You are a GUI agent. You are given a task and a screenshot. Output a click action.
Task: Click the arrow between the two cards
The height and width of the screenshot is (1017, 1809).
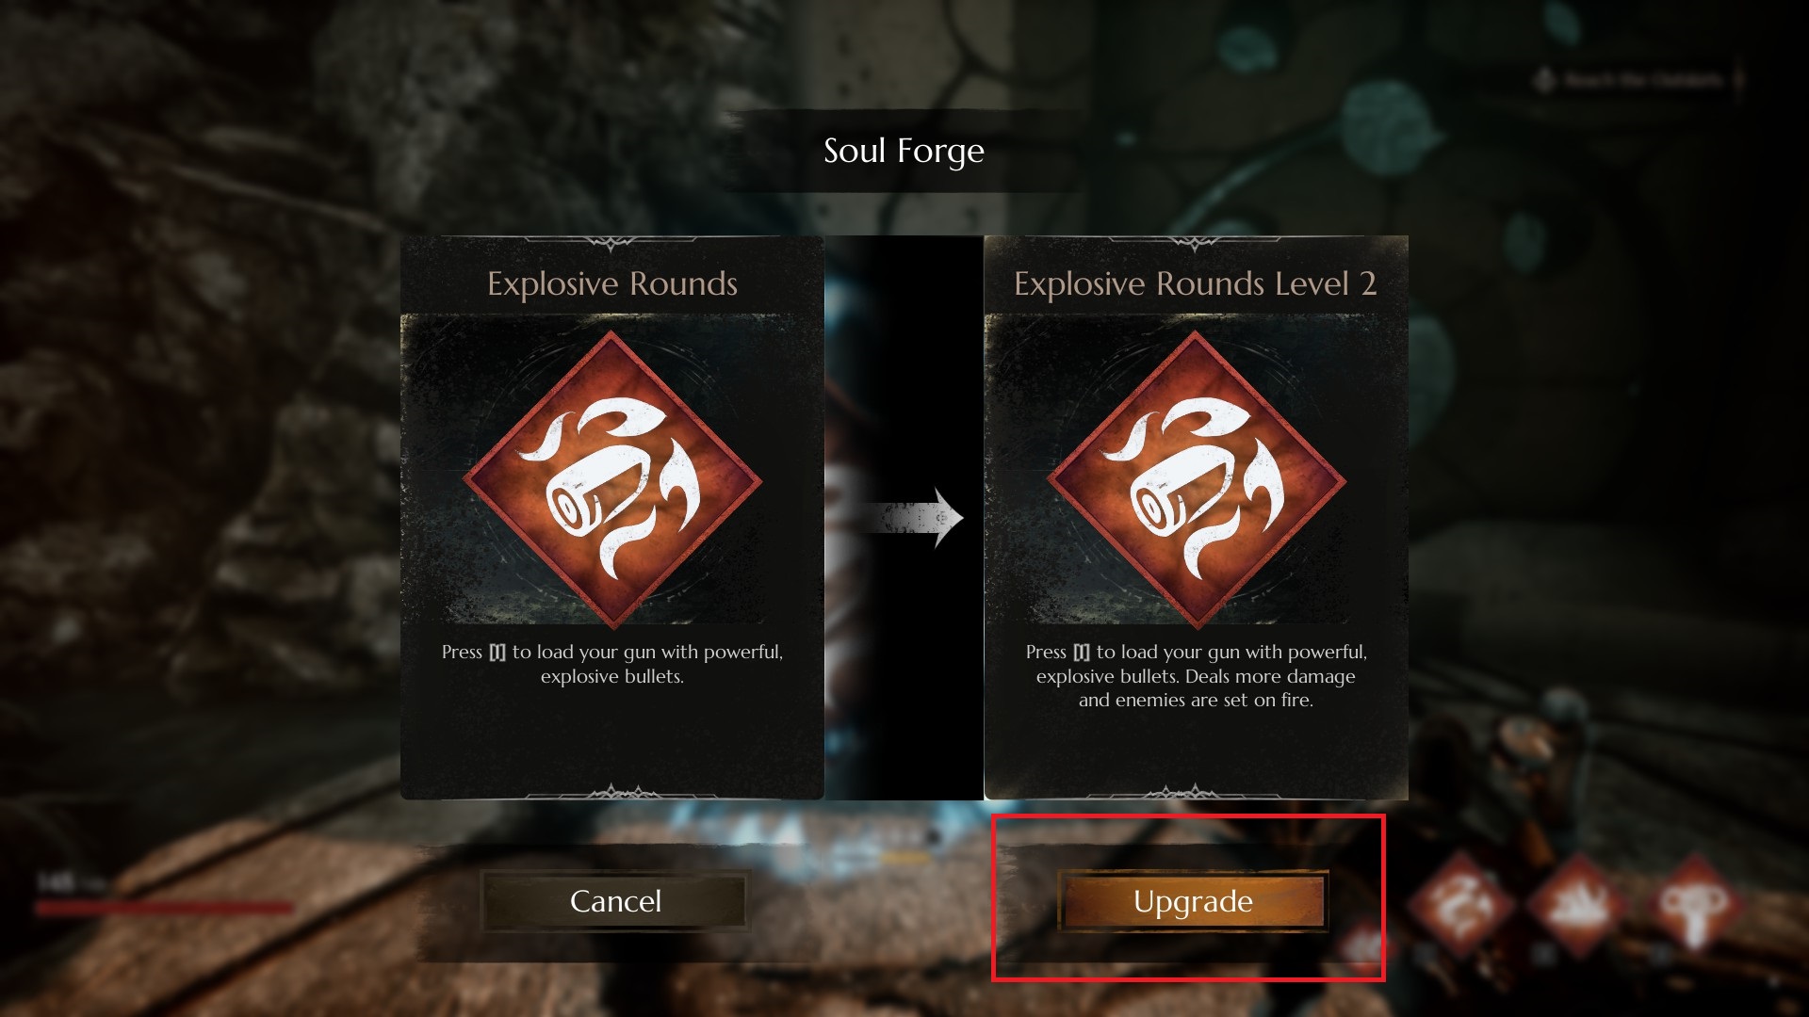914,518
